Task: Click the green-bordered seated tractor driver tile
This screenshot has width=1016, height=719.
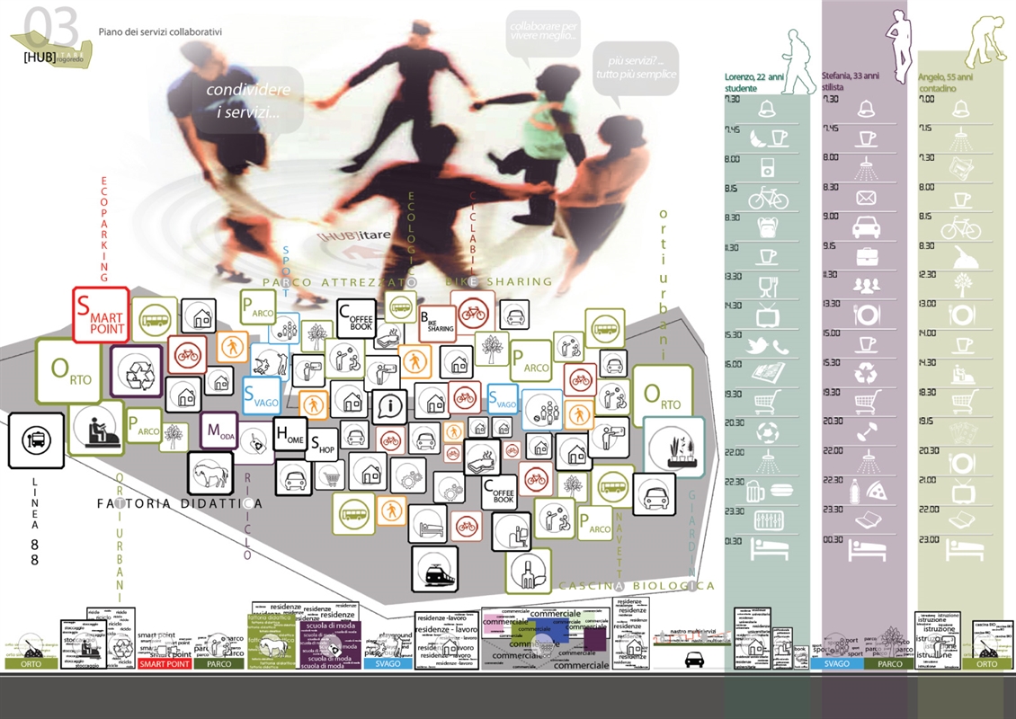Action: point(96,428)
